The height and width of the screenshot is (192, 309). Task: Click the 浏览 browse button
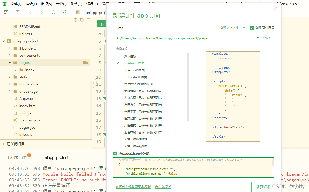[x=267, y=38]
